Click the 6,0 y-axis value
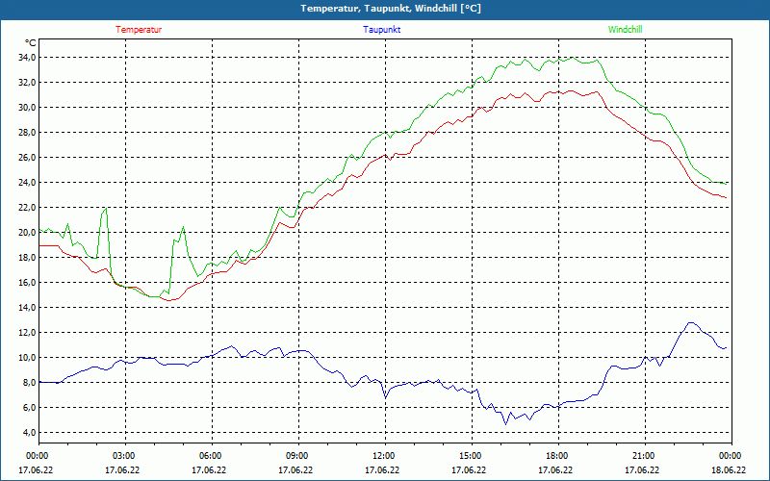The height and width of the screenshot is (481, 770). point(29,408)
